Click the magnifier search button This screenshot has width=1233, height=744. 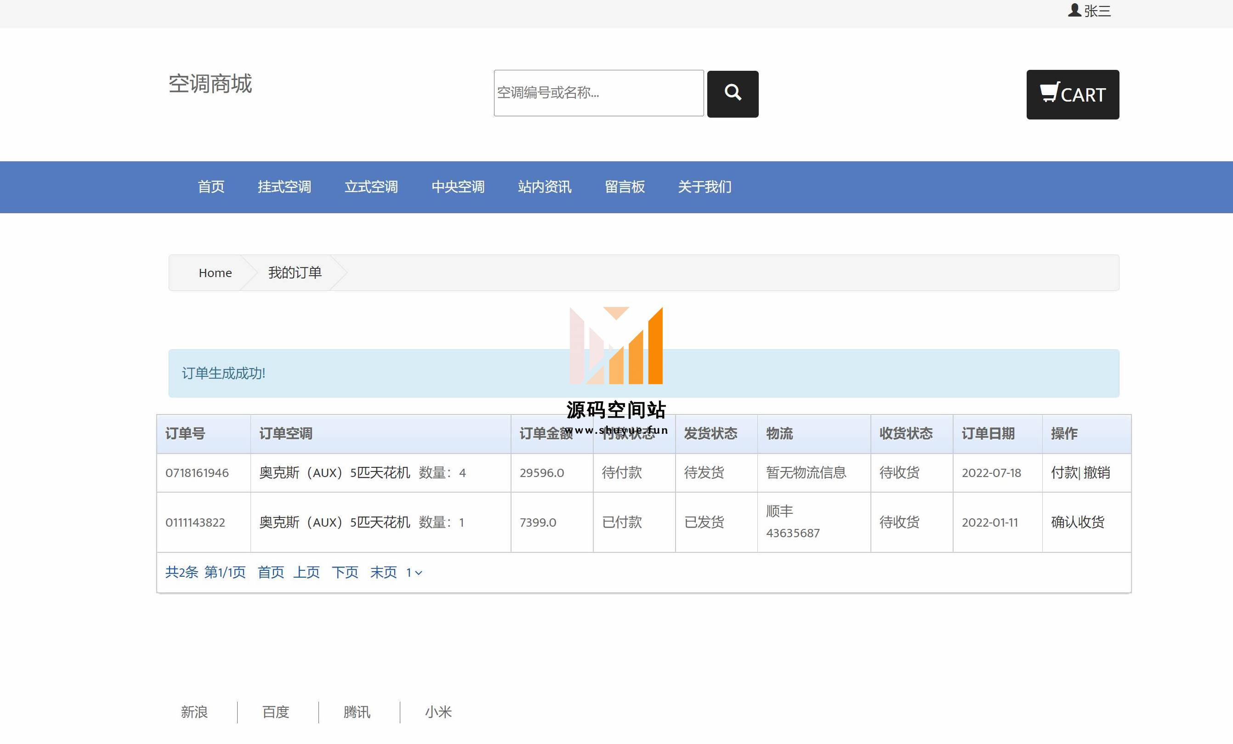[x=733, y=94]
